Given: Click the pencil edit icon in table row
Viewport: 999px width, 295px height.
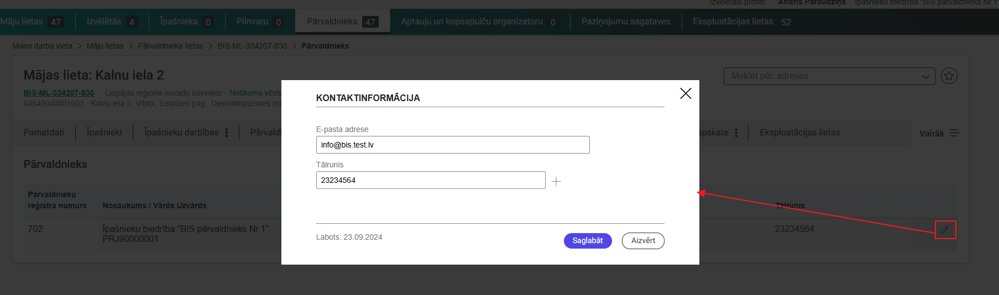Looking at the screenshot, I should tap(945, 230).
